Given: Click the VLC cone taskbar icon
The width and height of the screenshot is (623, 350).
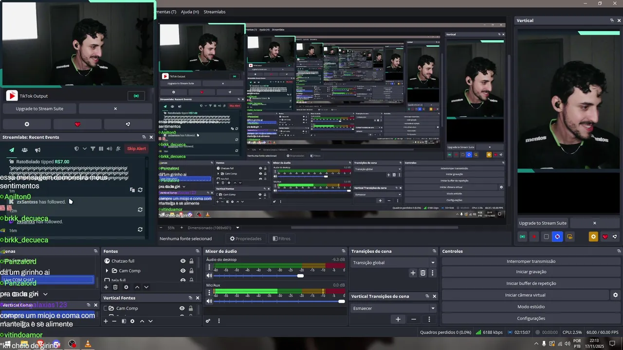Looking at the screenshot, I should (88, 344).
